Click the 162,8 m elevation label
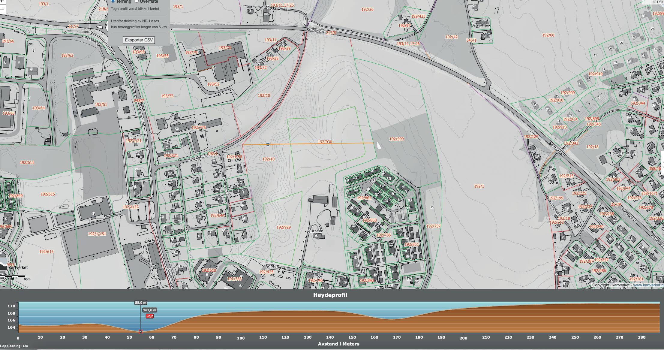The width and height of the screenshot is (664, 350). point(150,310)
